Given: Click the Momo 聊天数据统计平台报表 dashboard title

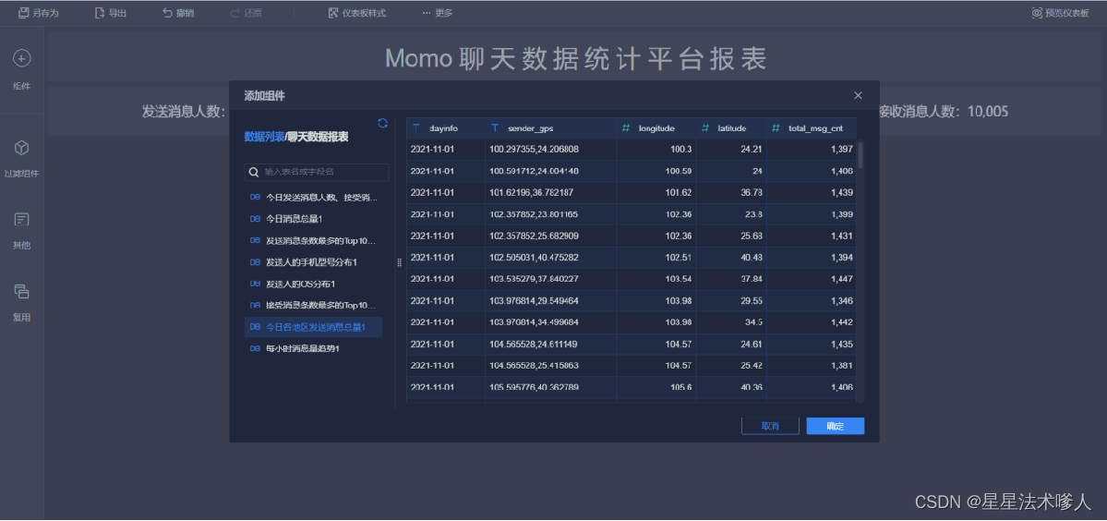Looking at the screenshot, I should click(x=576, y=58).
